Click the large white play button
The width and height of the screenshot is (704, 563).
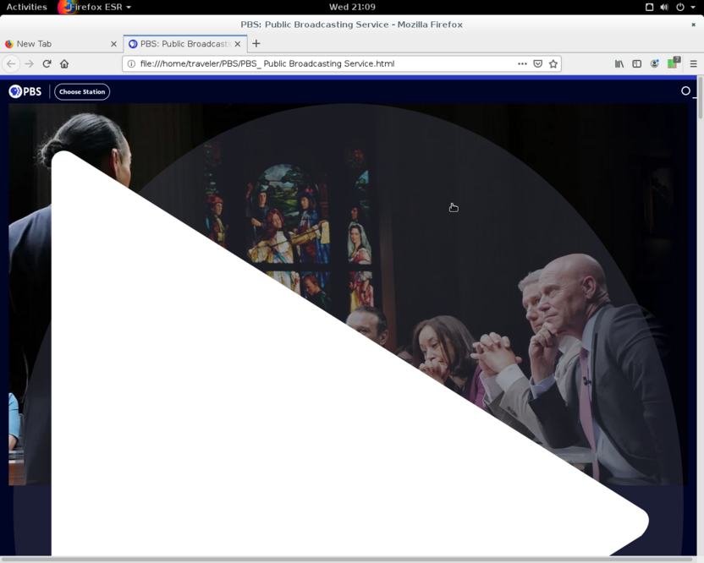coord(349,354)
